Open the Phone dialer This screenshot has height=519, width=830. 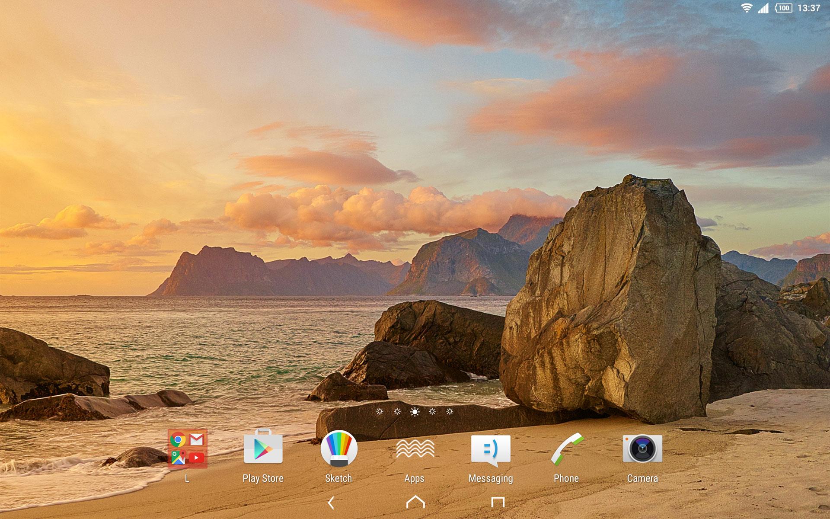click(567, 449)
